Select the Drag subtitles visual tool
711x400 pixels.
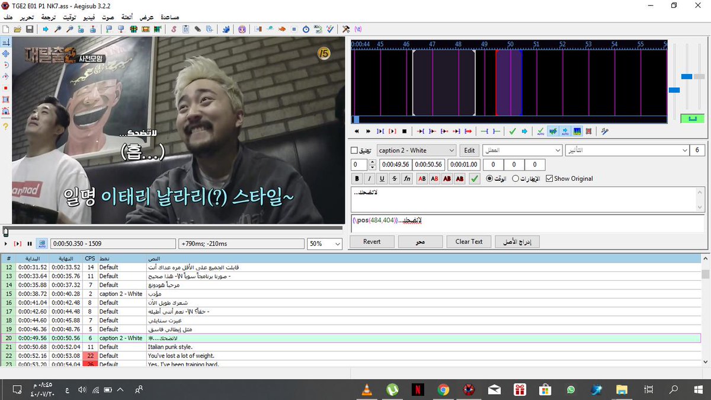tap(5, 54)
